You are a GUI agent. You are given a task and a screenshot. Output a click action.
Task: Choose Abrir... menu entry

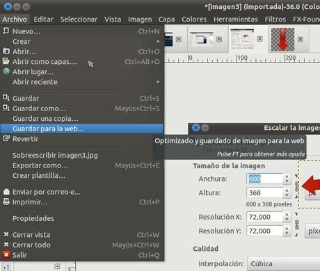tap(81, 51)
